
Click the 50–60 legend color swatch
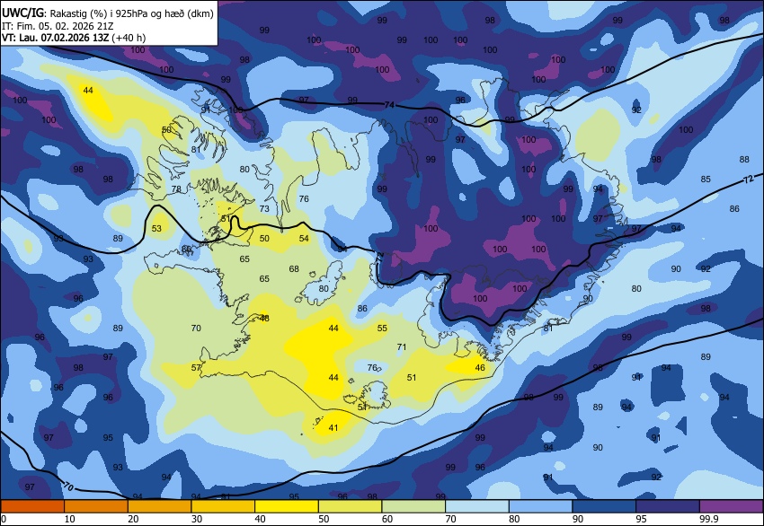pos(350,506)
